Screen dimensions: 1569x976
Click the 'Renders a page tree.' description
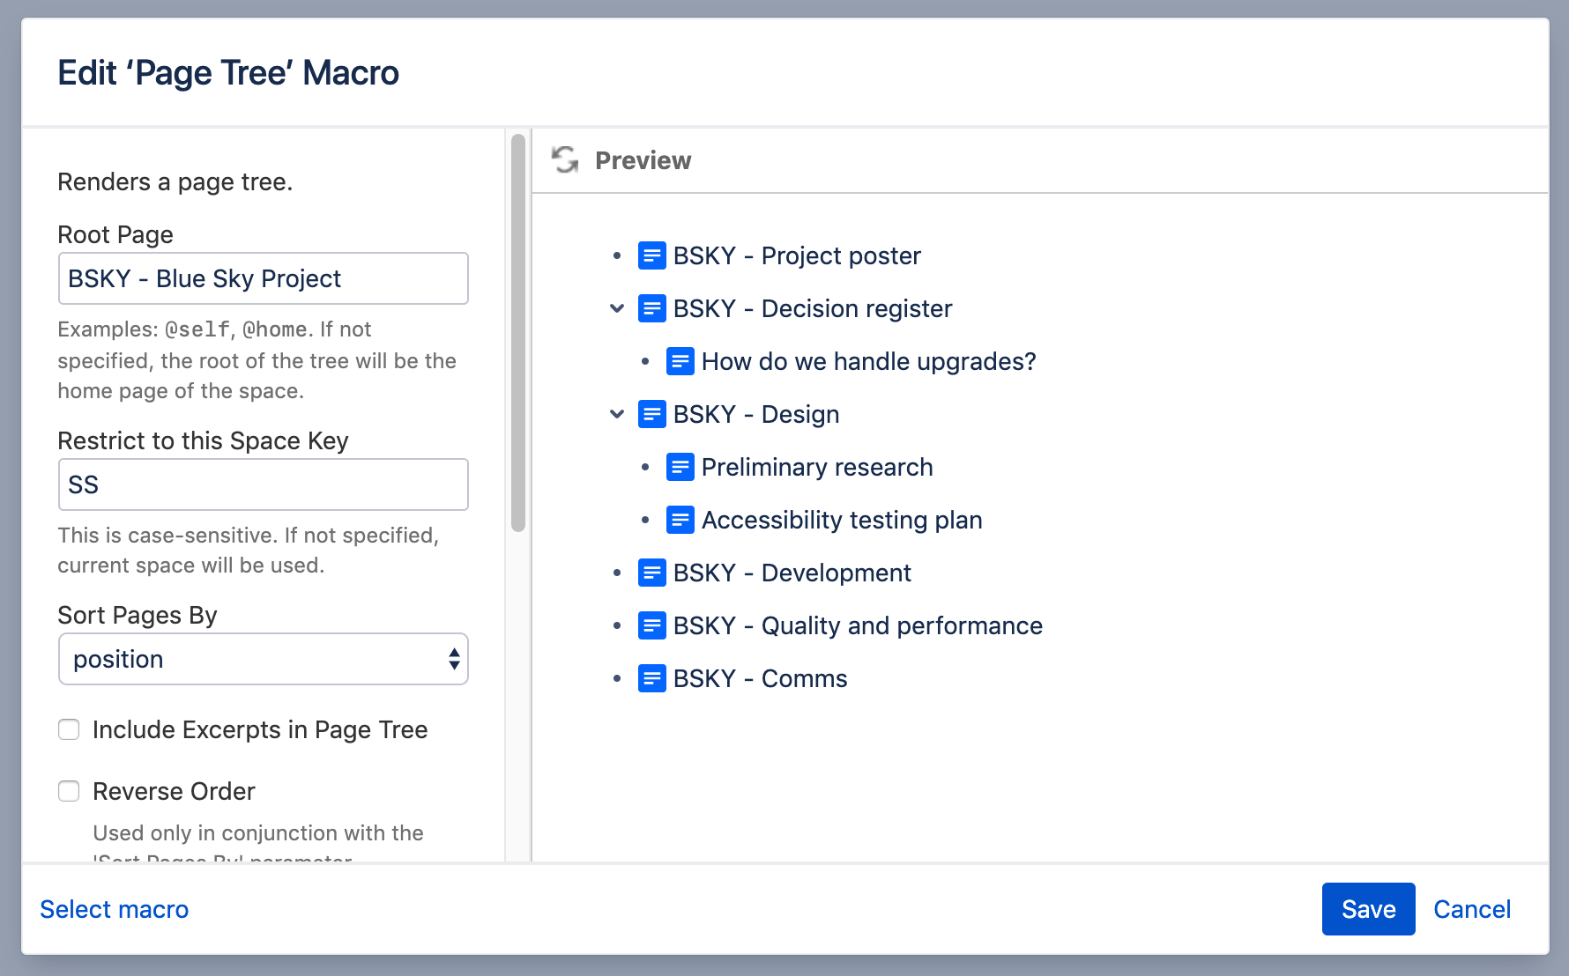pos(175,181)
